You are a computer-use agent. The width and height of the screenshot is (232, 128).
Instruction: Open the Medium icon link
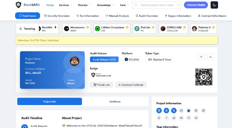pyautogui.click(x=181, y=118)
